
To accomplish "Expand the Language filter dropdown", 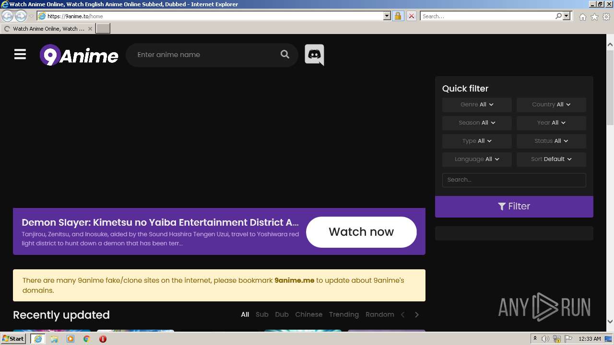I will [x=477, y=159].
